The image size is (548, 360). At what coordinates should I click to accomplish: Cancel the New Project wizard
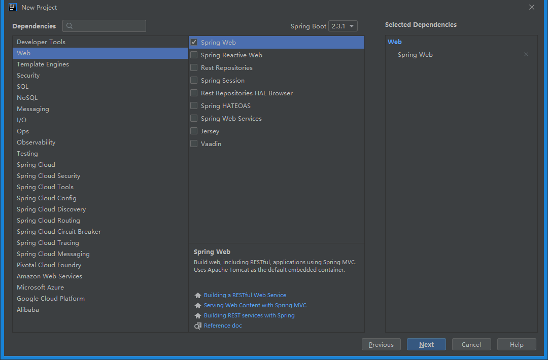tap(471, 345)
